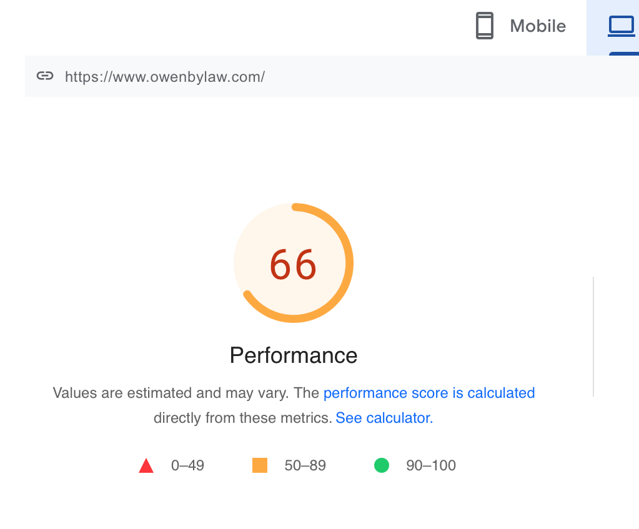Open the 'performance score is calculated' link
639x529 pixels.
[429, 393]
